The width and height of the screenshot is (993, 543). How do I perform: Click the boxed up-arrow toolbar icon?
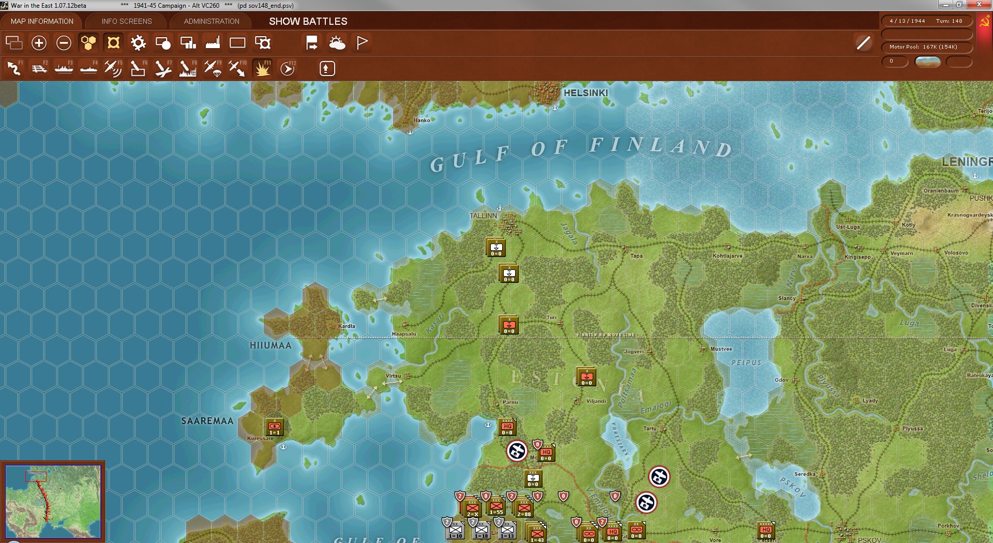327,68
